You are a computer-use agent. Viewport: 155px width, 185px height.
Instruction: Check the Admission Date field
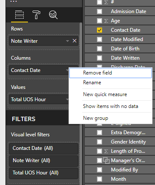pos(100,11)
